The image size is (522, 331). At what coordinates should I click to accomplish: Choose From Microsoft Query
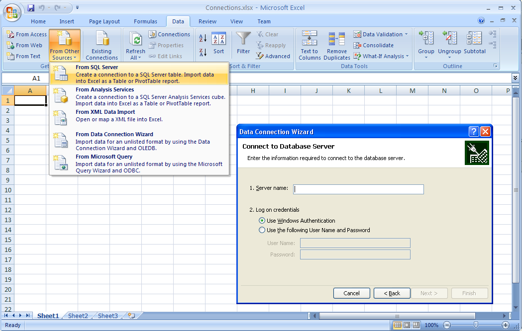pyautogui.click(x=139, y=163)
